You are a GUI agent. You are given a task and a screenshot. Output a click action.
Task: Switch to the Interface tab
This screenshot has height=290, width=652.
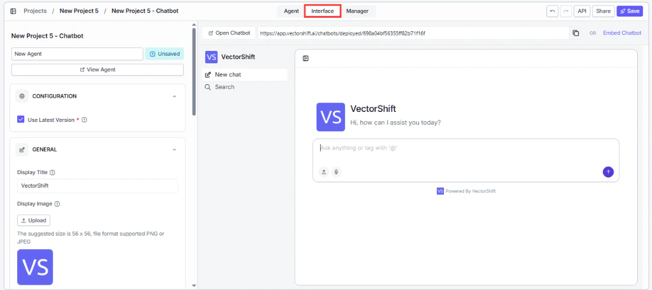point(322,11)
